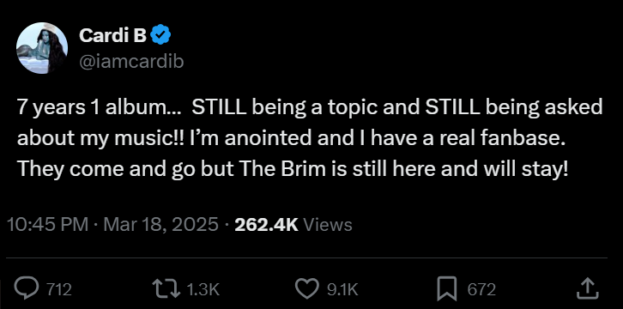
Task: Click the Cardi B display name
Action: (x=113, y=36)
